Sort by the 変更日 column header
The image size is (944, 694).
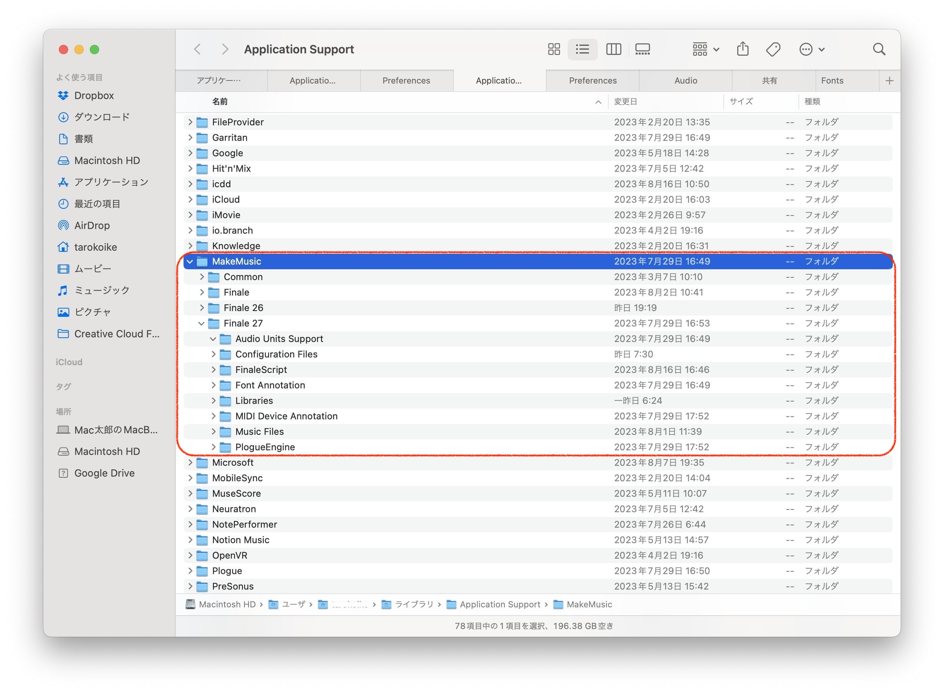(666, 102)
